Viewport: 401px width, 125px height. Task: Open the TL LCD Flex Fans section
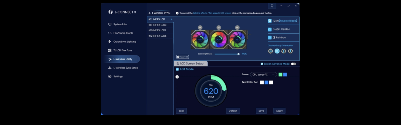point(120,50)
